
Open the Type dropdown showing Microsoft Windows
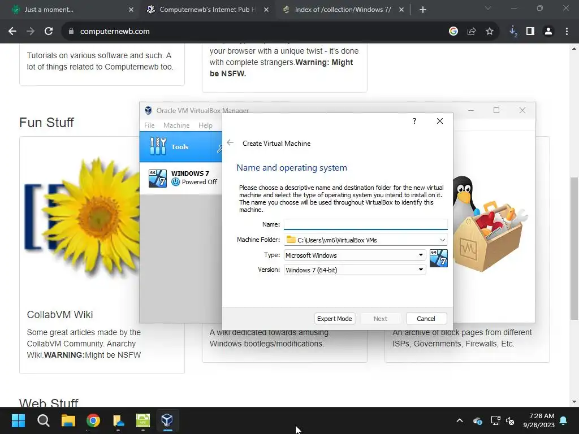355,255
